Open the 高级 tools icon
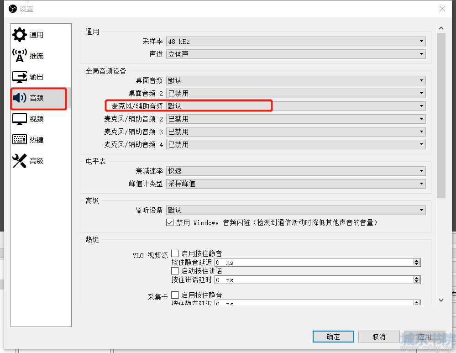The image size is (456, 353). click(x=20, y=161)
